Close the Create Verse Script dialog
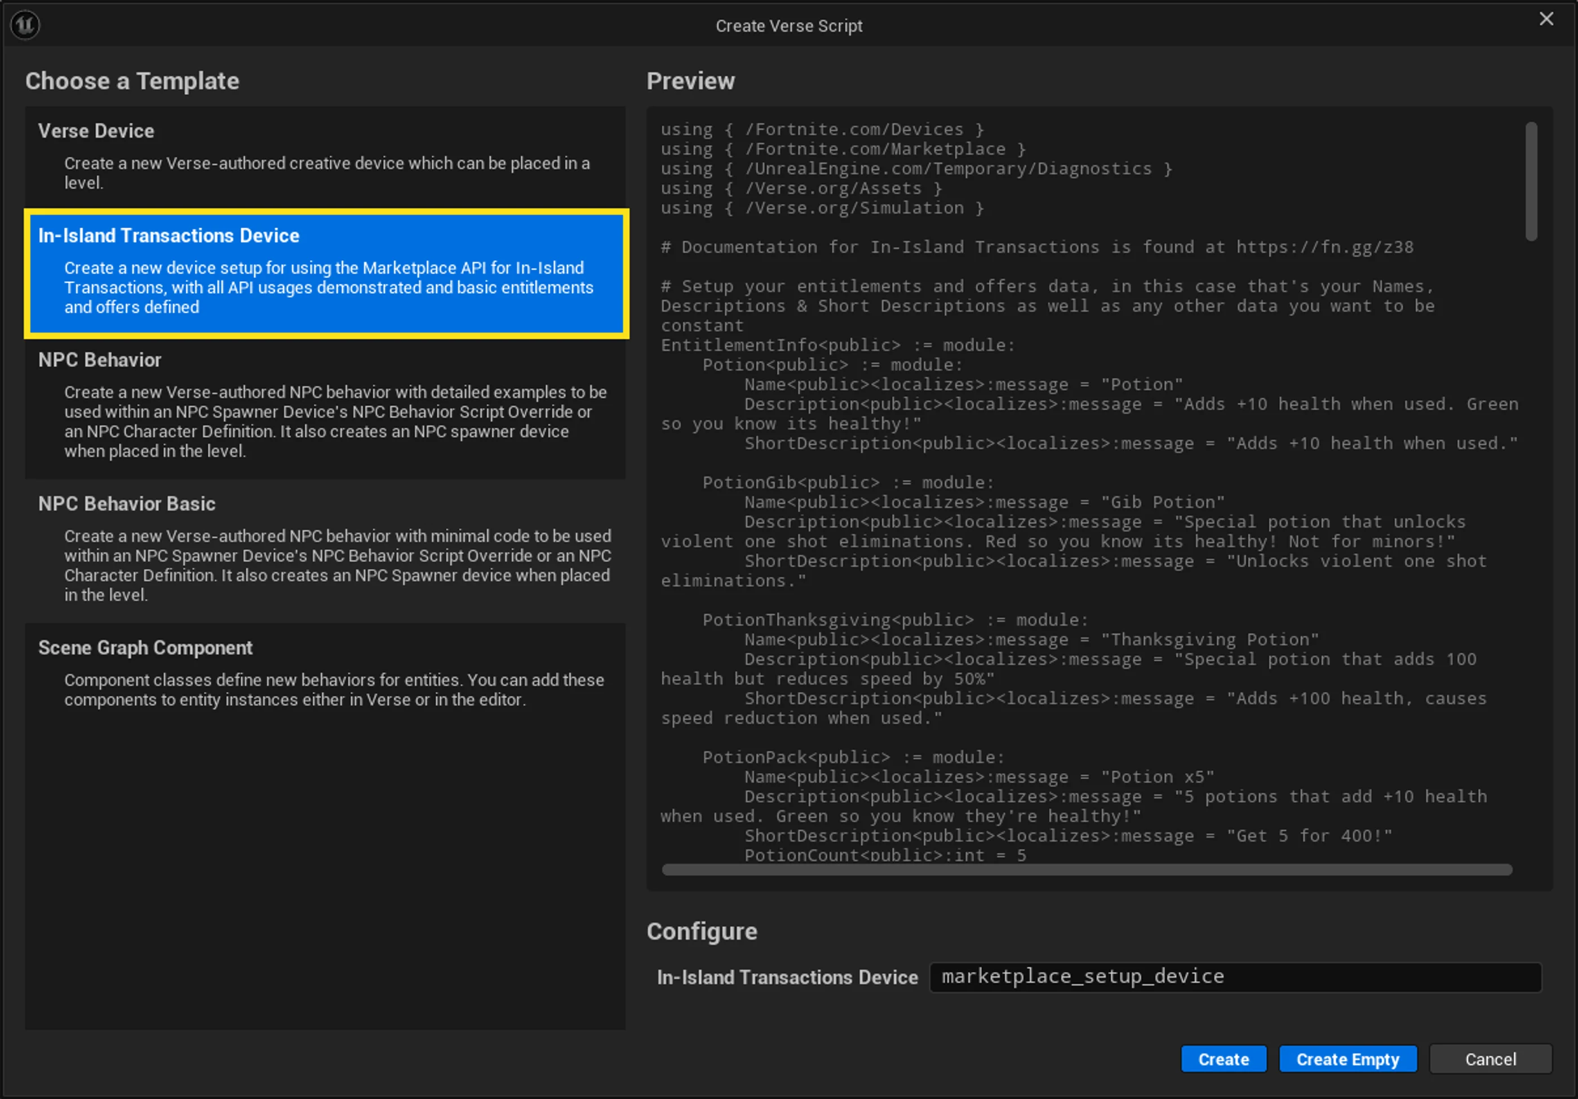Image resolution: width=1578 pixels, height=1099 pixels. pyautogui.click(x=1546, y=19)
